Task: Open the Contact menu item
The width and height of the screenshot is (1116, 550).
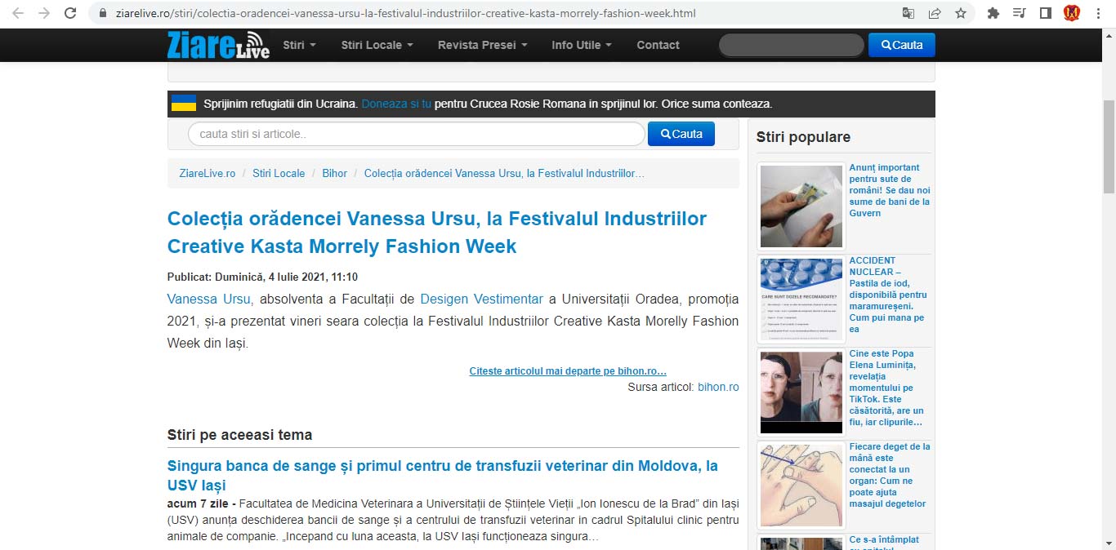Action: [x=658, y=45]
